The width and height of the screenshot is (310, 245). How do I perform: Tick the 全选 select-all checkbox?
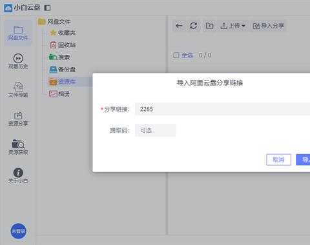176,55
